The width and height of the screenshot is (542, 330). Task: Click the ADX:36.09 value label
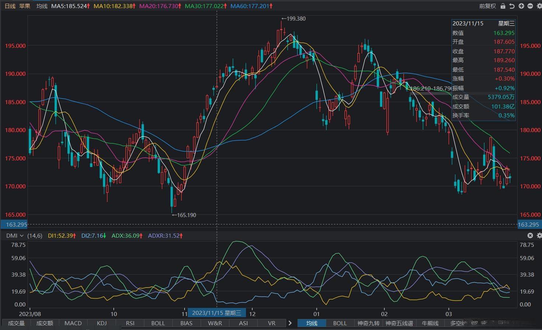click(127, 235)
